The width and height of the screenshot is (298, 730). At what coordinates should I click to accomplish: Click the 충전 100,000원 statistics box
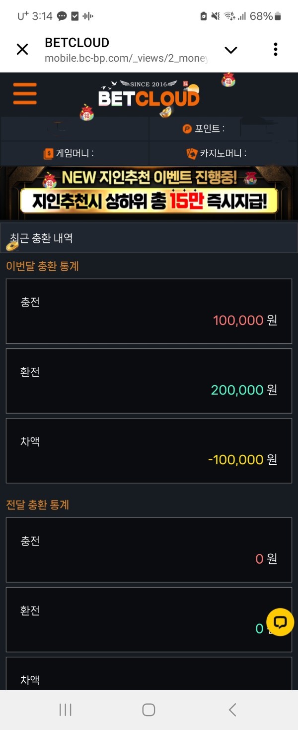coord(149,312)
